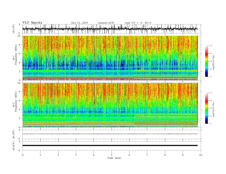Click time axis tick label "9"
The height and width of the screenshot is (174, 226).
pyautogui.click(x=183, y=155)
